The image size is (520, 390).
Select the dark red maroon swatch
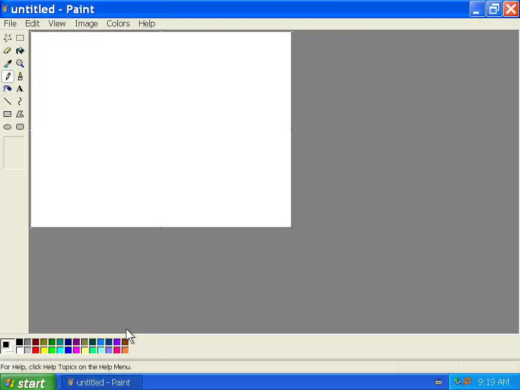[x=36, y=342]
